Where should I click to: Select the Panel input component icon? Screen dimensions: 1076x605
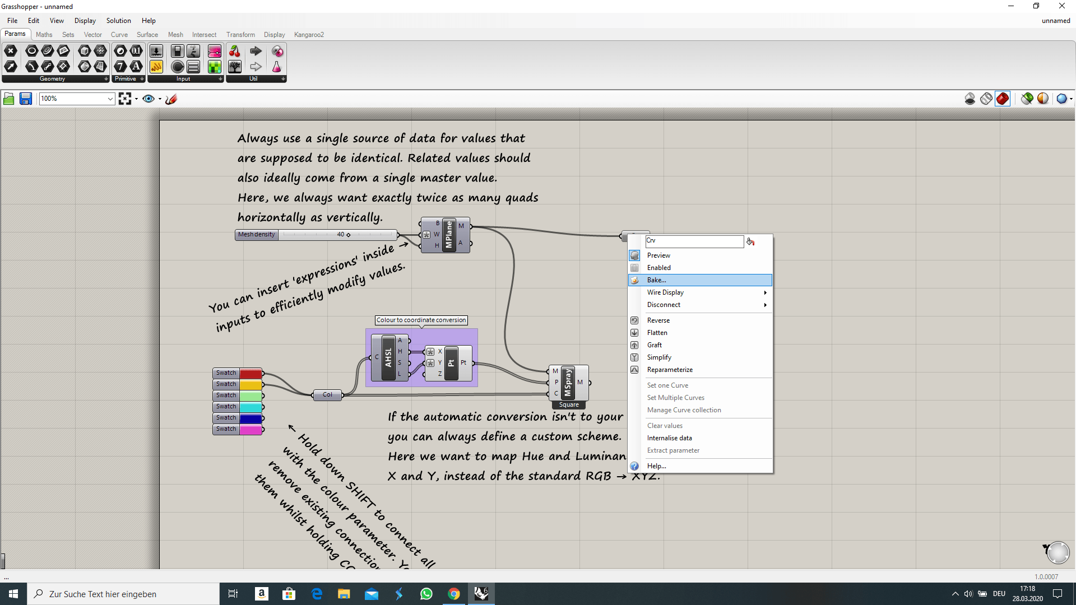coord(156,67)
